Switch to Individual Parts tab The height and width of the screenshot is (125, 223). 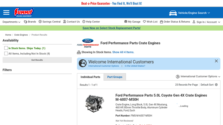pyautogui.click(x=90, y=77)
